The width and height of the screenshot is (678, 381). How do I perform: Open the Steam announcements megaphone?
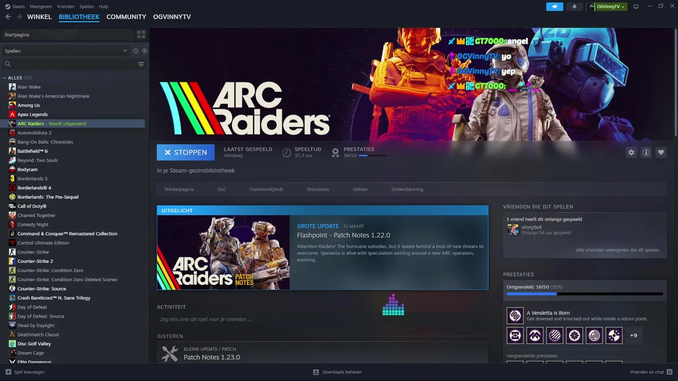click(555, 6)
